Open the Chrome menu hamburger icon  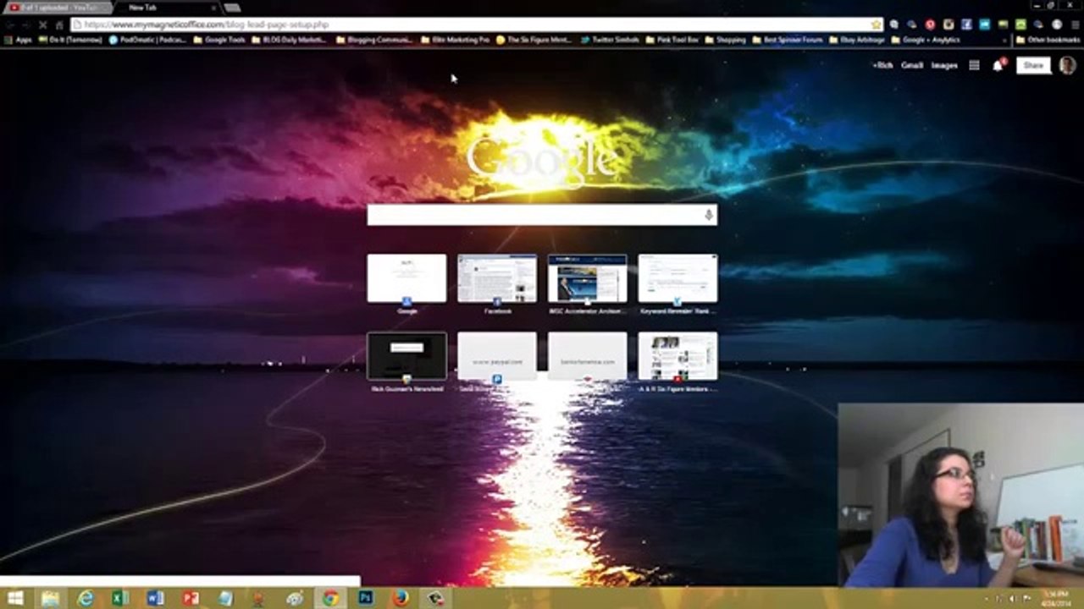coord(1075,25)
